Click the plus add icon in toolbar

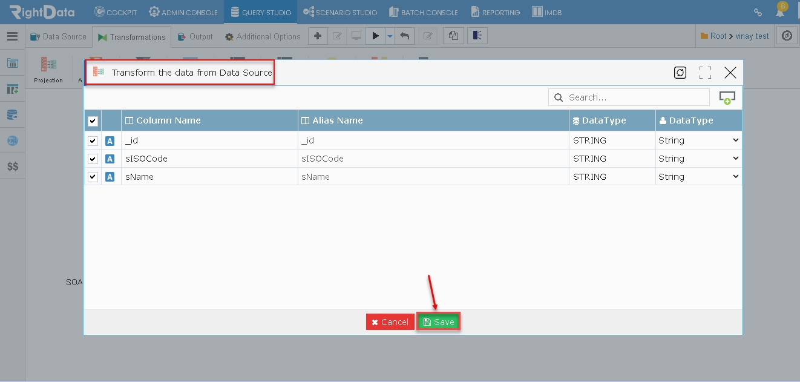318,36
